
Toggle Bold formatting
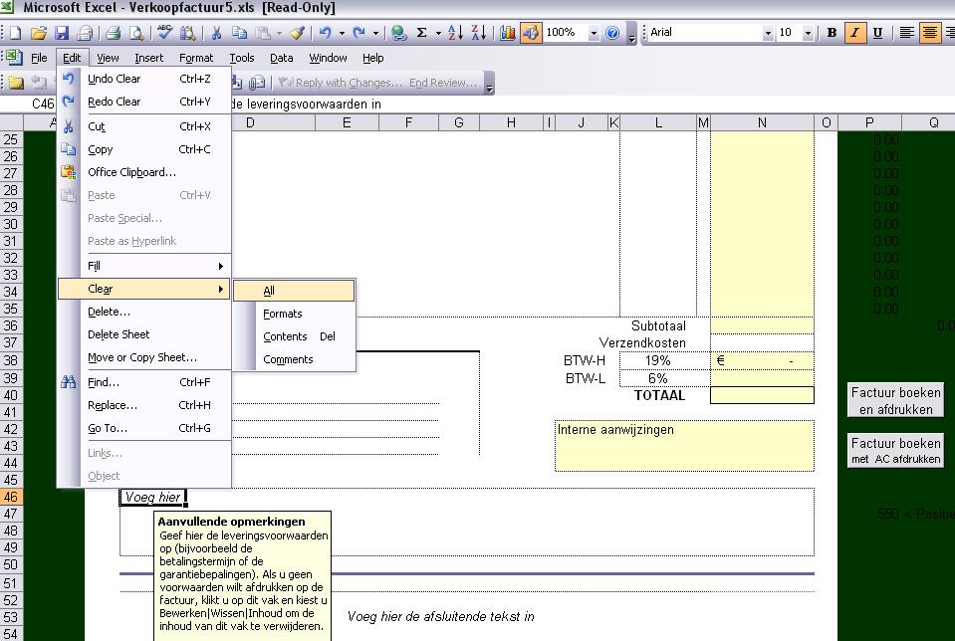click(x=832, y=33)
